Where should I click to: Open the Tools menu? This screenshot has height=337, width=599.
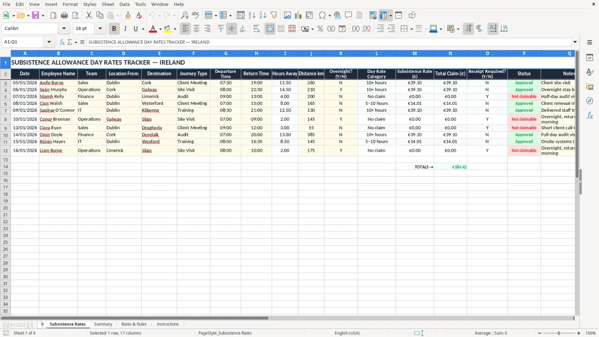(140, 4)
